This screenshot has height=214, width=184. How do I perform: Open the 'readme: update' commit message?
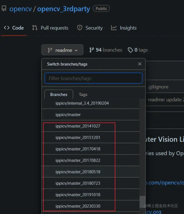(166, 100)
